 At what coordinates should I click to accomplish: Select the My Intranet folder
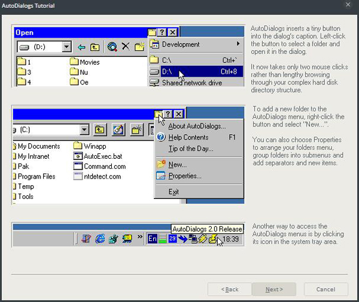pyautogui.click(x=31, y=156)
